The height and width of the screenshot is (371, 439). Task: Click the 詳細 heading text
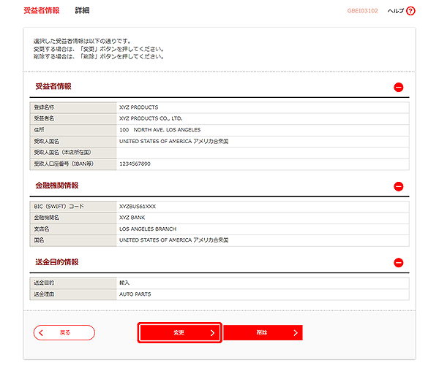click(x=82, y=11)
